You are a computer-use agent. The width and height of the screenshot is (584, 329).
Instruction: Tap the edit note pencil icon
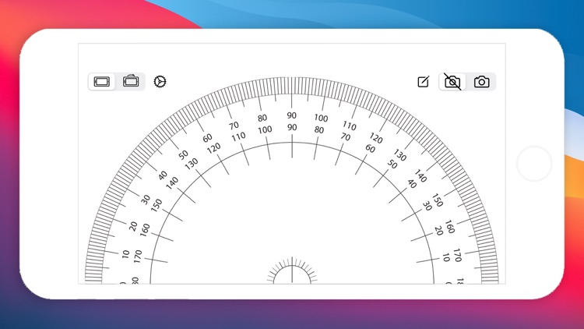click(x=424, y=81)
